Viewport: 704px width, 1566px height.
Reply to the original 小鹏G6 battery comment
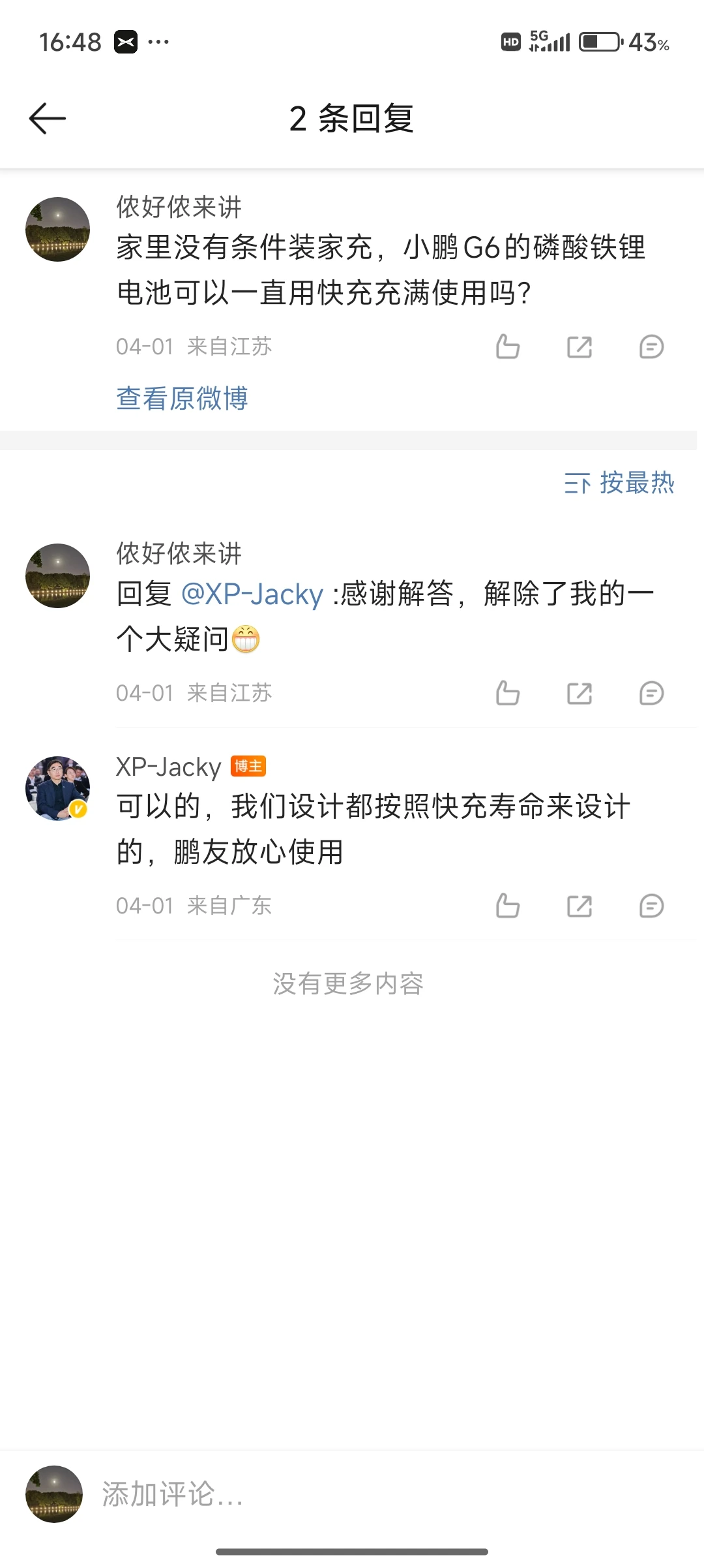click(651, 346)
